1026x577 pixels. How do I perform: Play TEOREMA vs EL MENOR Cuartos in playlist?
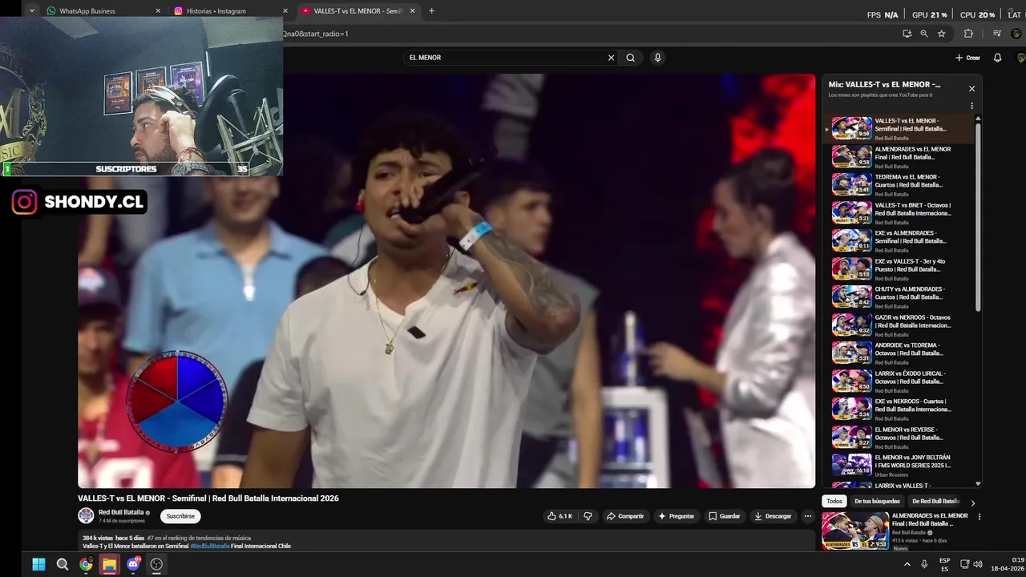[x=899, y=184]
